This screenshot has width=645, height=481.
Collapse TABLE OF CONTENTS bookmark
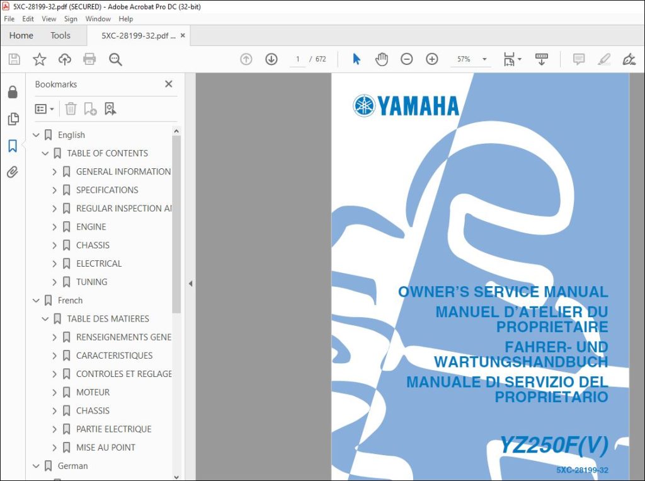coord(45,153)
